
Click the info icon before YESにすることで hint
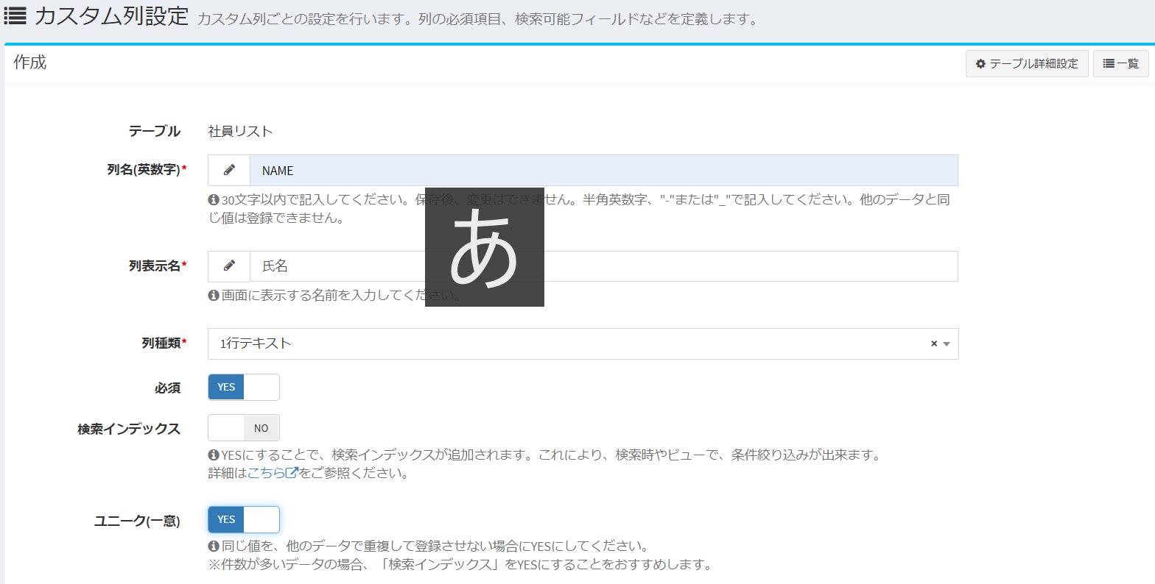pyautogui.click(x=214, y=455)
